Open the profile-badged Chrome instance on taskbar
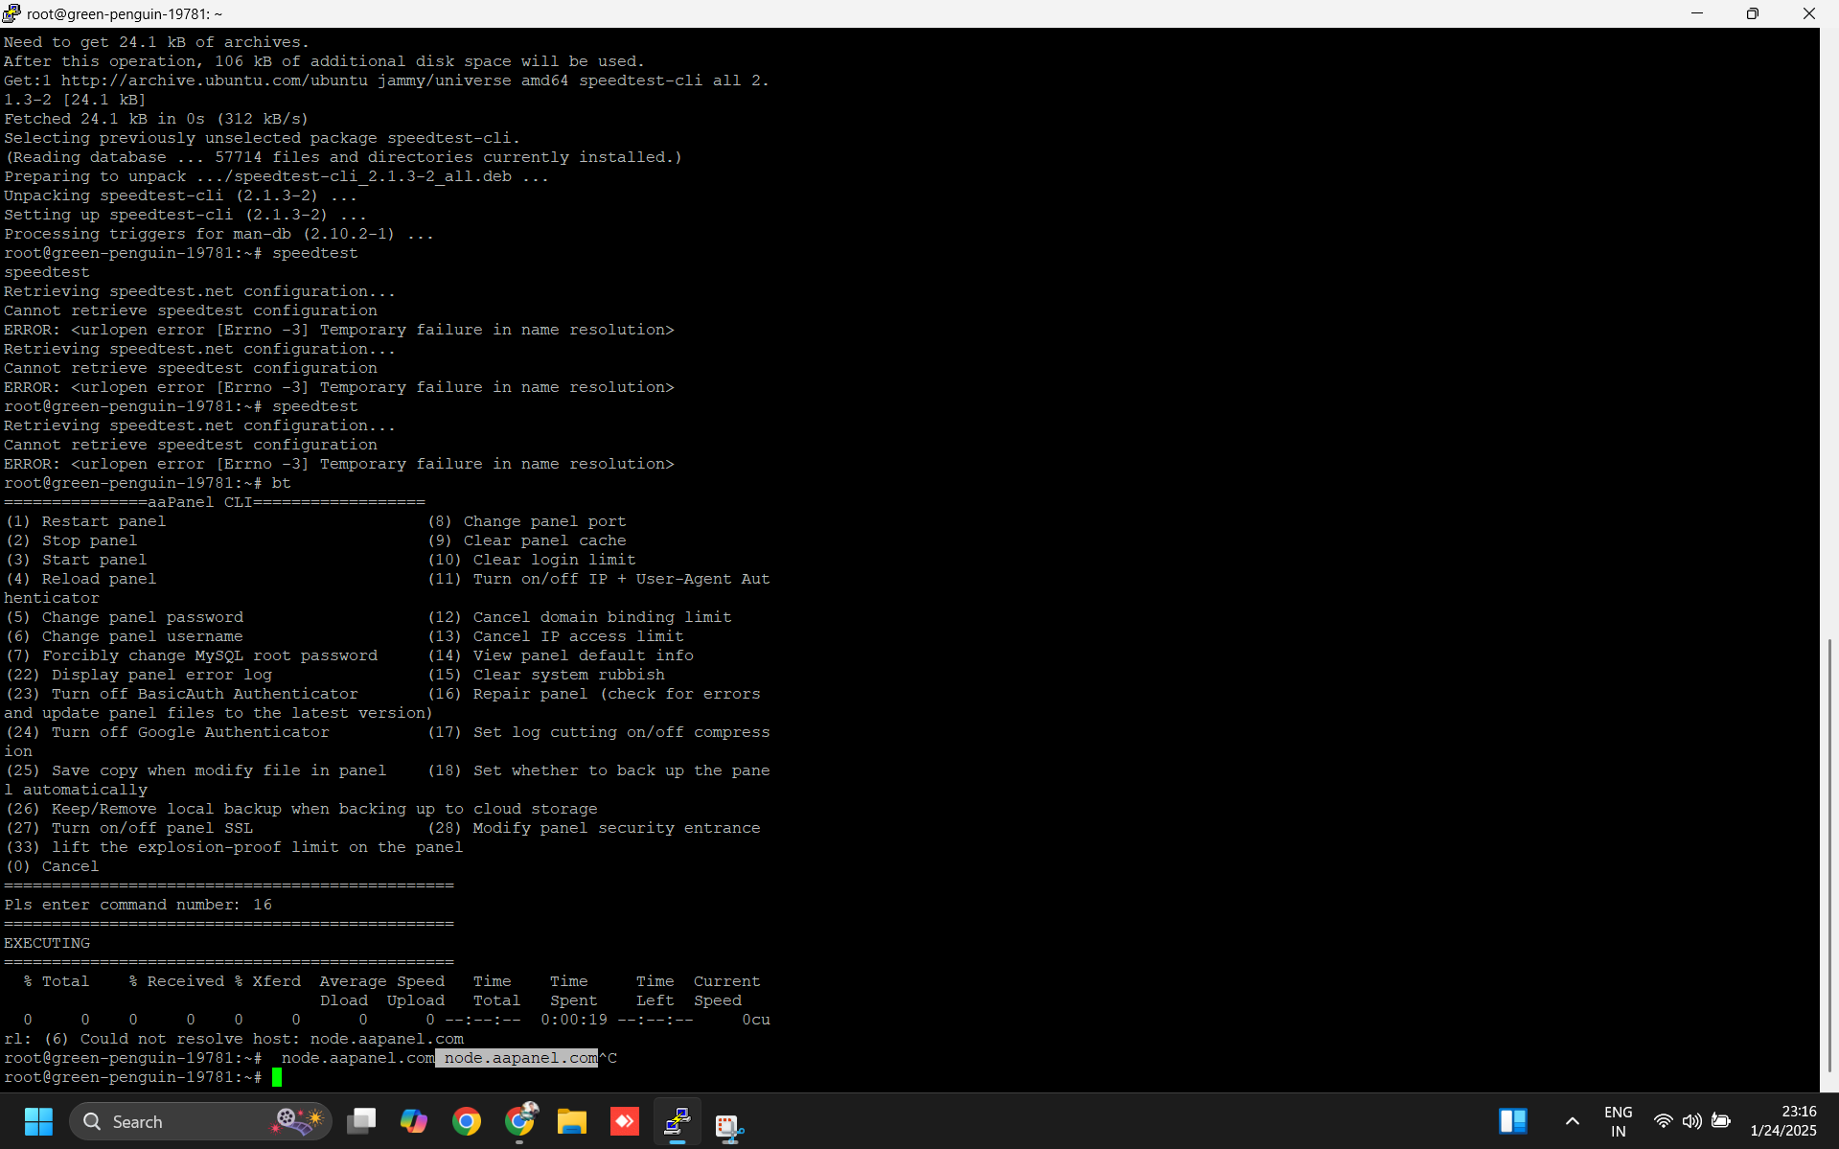 point(521,1121)
